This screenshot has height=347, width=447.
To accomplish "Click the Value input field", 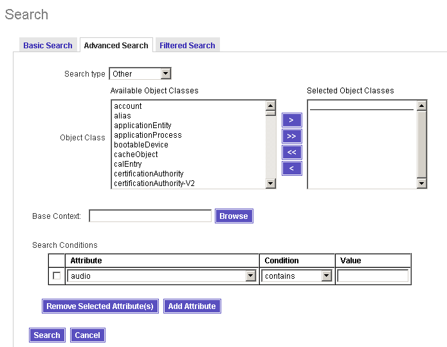I will click(x=373, y=276).
